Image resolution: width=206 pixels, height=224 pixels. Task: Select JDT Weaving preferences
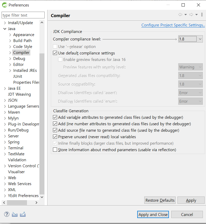tap(19, 94)
